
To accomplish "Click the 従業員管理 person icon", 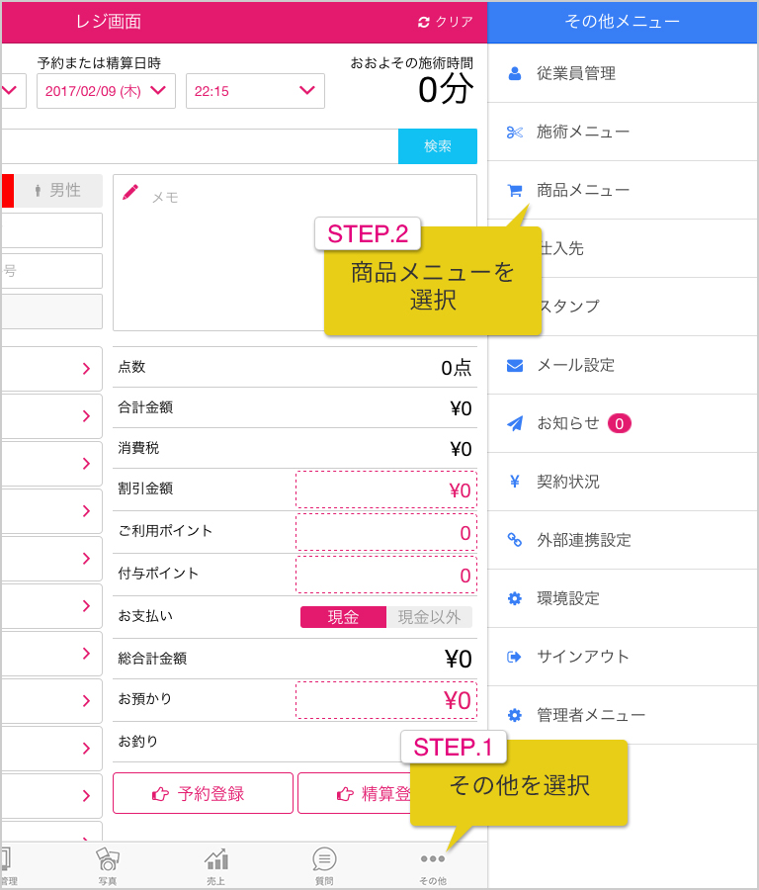I will pos(515,74).
